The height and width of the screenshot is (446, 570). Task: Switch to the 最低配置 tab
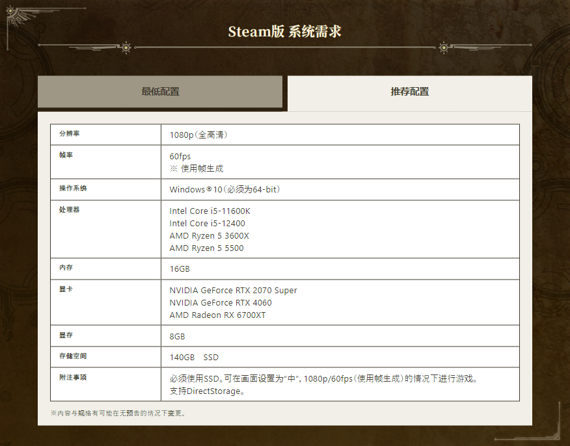pyautogui.click(x=160, y=92)
